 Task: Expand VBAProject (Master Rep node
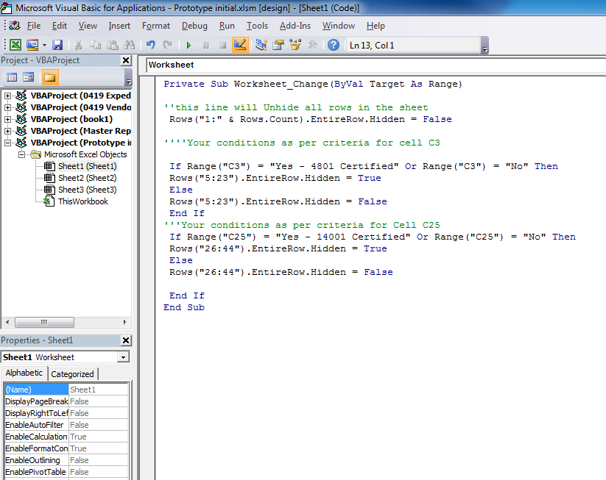7,131
